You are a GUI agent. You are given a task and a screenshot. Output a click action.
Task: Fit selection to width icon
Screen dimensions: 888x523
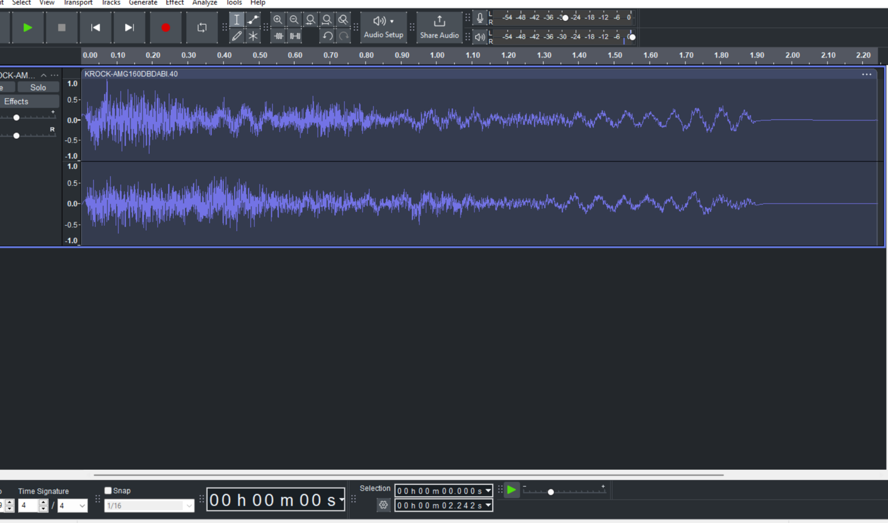[311, 20]
